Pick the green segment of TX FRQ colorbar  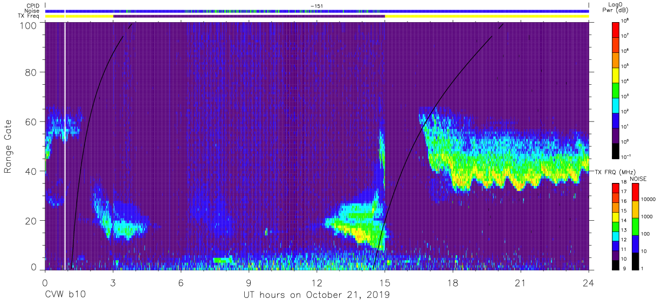[616, 227]
